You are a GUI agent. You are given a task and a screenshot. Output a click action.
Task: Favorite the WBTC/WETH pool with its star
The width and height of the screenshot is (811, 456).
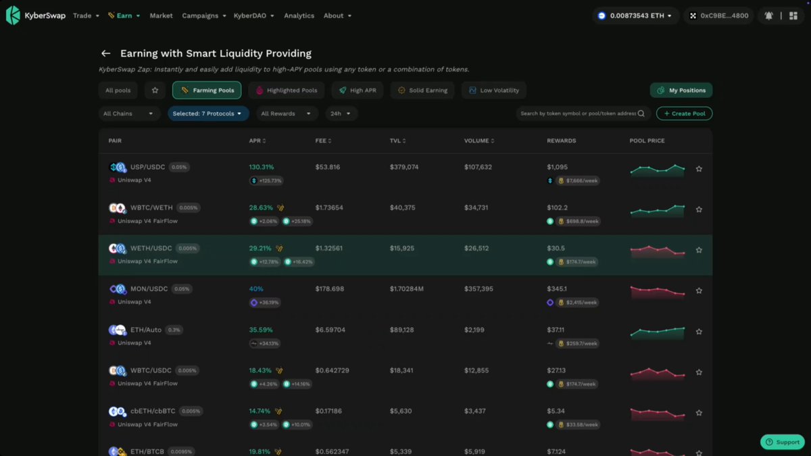[x=699, y=209]
